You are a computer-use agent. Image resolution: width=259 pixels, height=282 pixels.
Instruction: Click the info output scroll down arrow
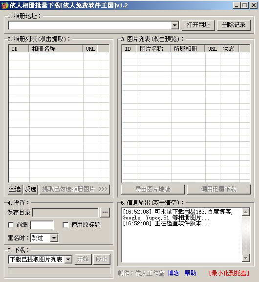tap(246, 258)
